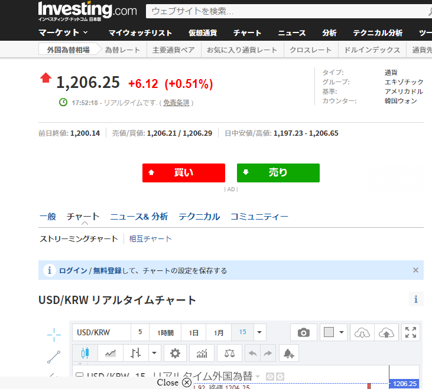This screenshot has width=432, height=389.
Task: Take a chart snapshot with camera icon
Action: click(x=304, y=332)
